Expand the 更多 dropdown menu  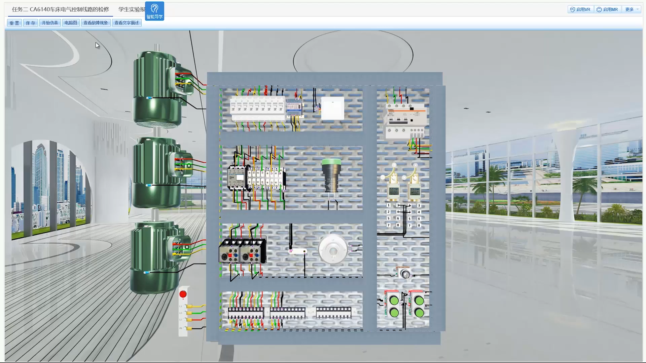pos(632,9)
